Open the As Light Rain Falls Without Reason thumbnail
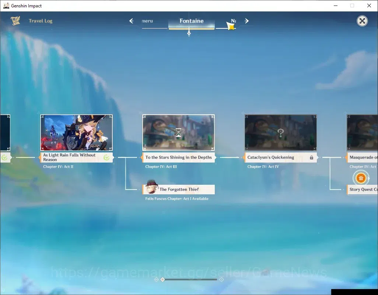 click(76, 133)
